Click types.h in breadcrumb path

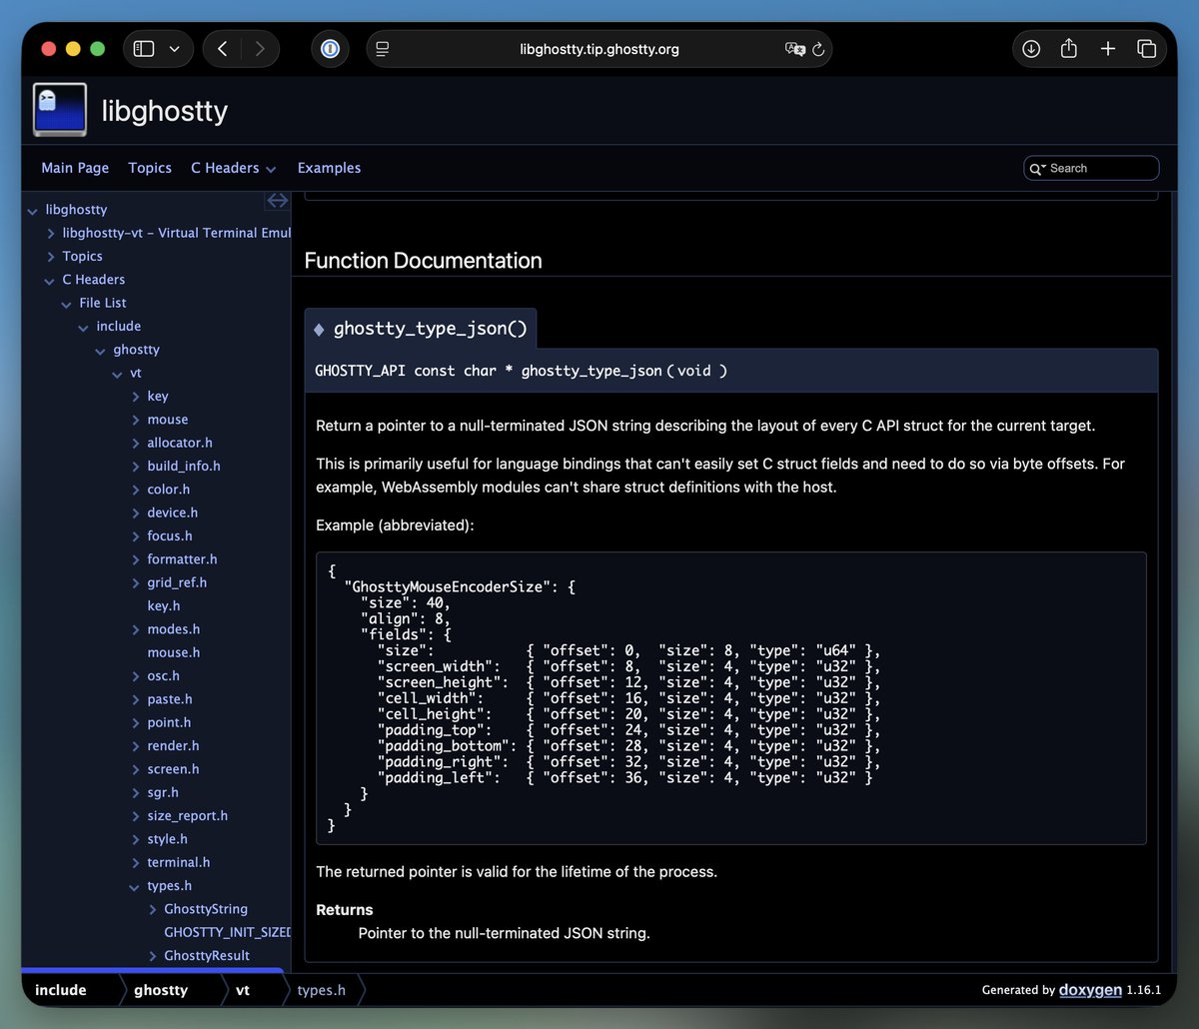click(x=322, y=990)
